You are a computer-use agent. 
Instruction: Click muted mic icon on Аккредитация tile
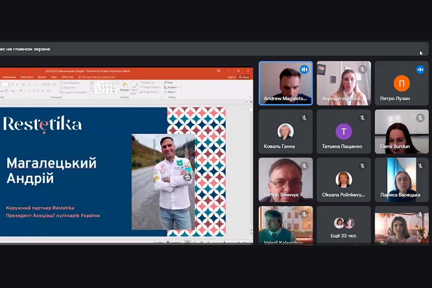tap(362, 70)
